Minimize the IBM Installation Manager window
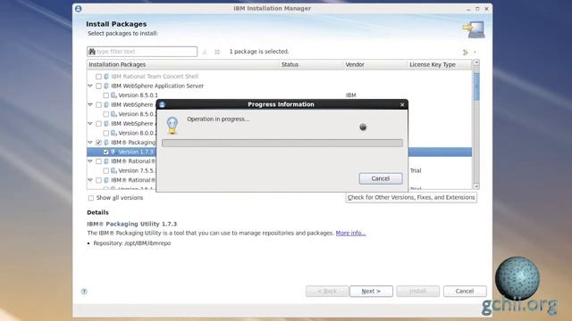This screenshot has height=321, width=572. coord(468,9)
